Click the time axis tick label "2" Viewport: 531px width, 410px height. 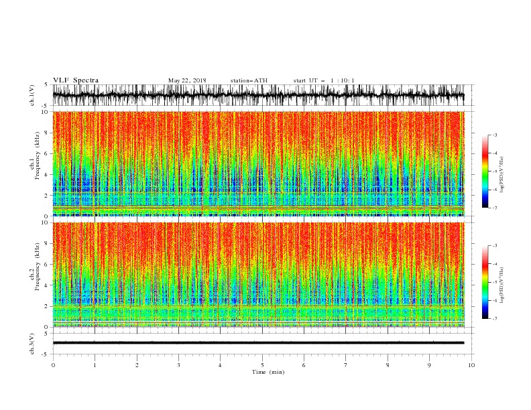click(137, 365)
